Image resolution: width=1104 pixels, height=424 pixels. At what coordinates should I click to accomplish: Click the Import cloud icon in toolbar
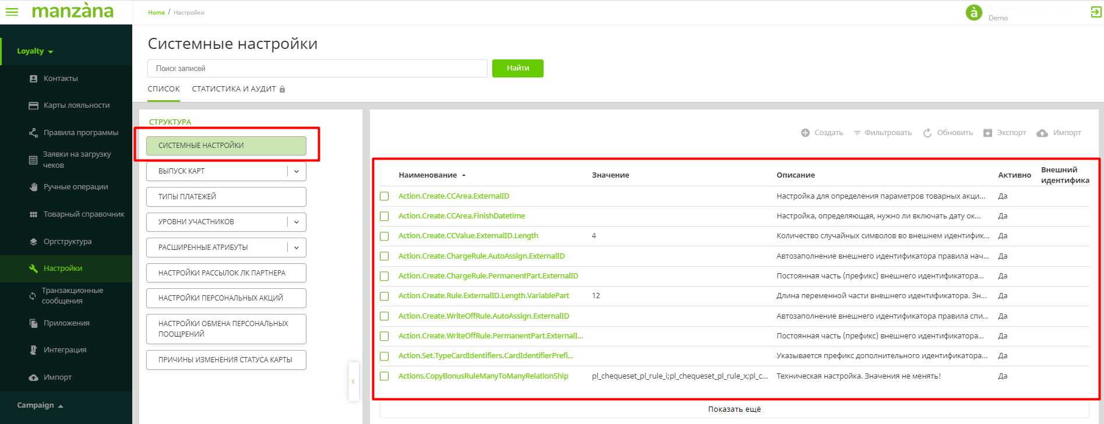(x=1042, y=133)
